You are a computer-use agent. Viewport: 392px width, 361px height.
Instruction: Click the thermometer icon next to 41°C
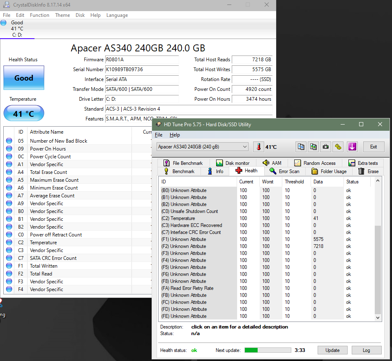pos(258,146)
